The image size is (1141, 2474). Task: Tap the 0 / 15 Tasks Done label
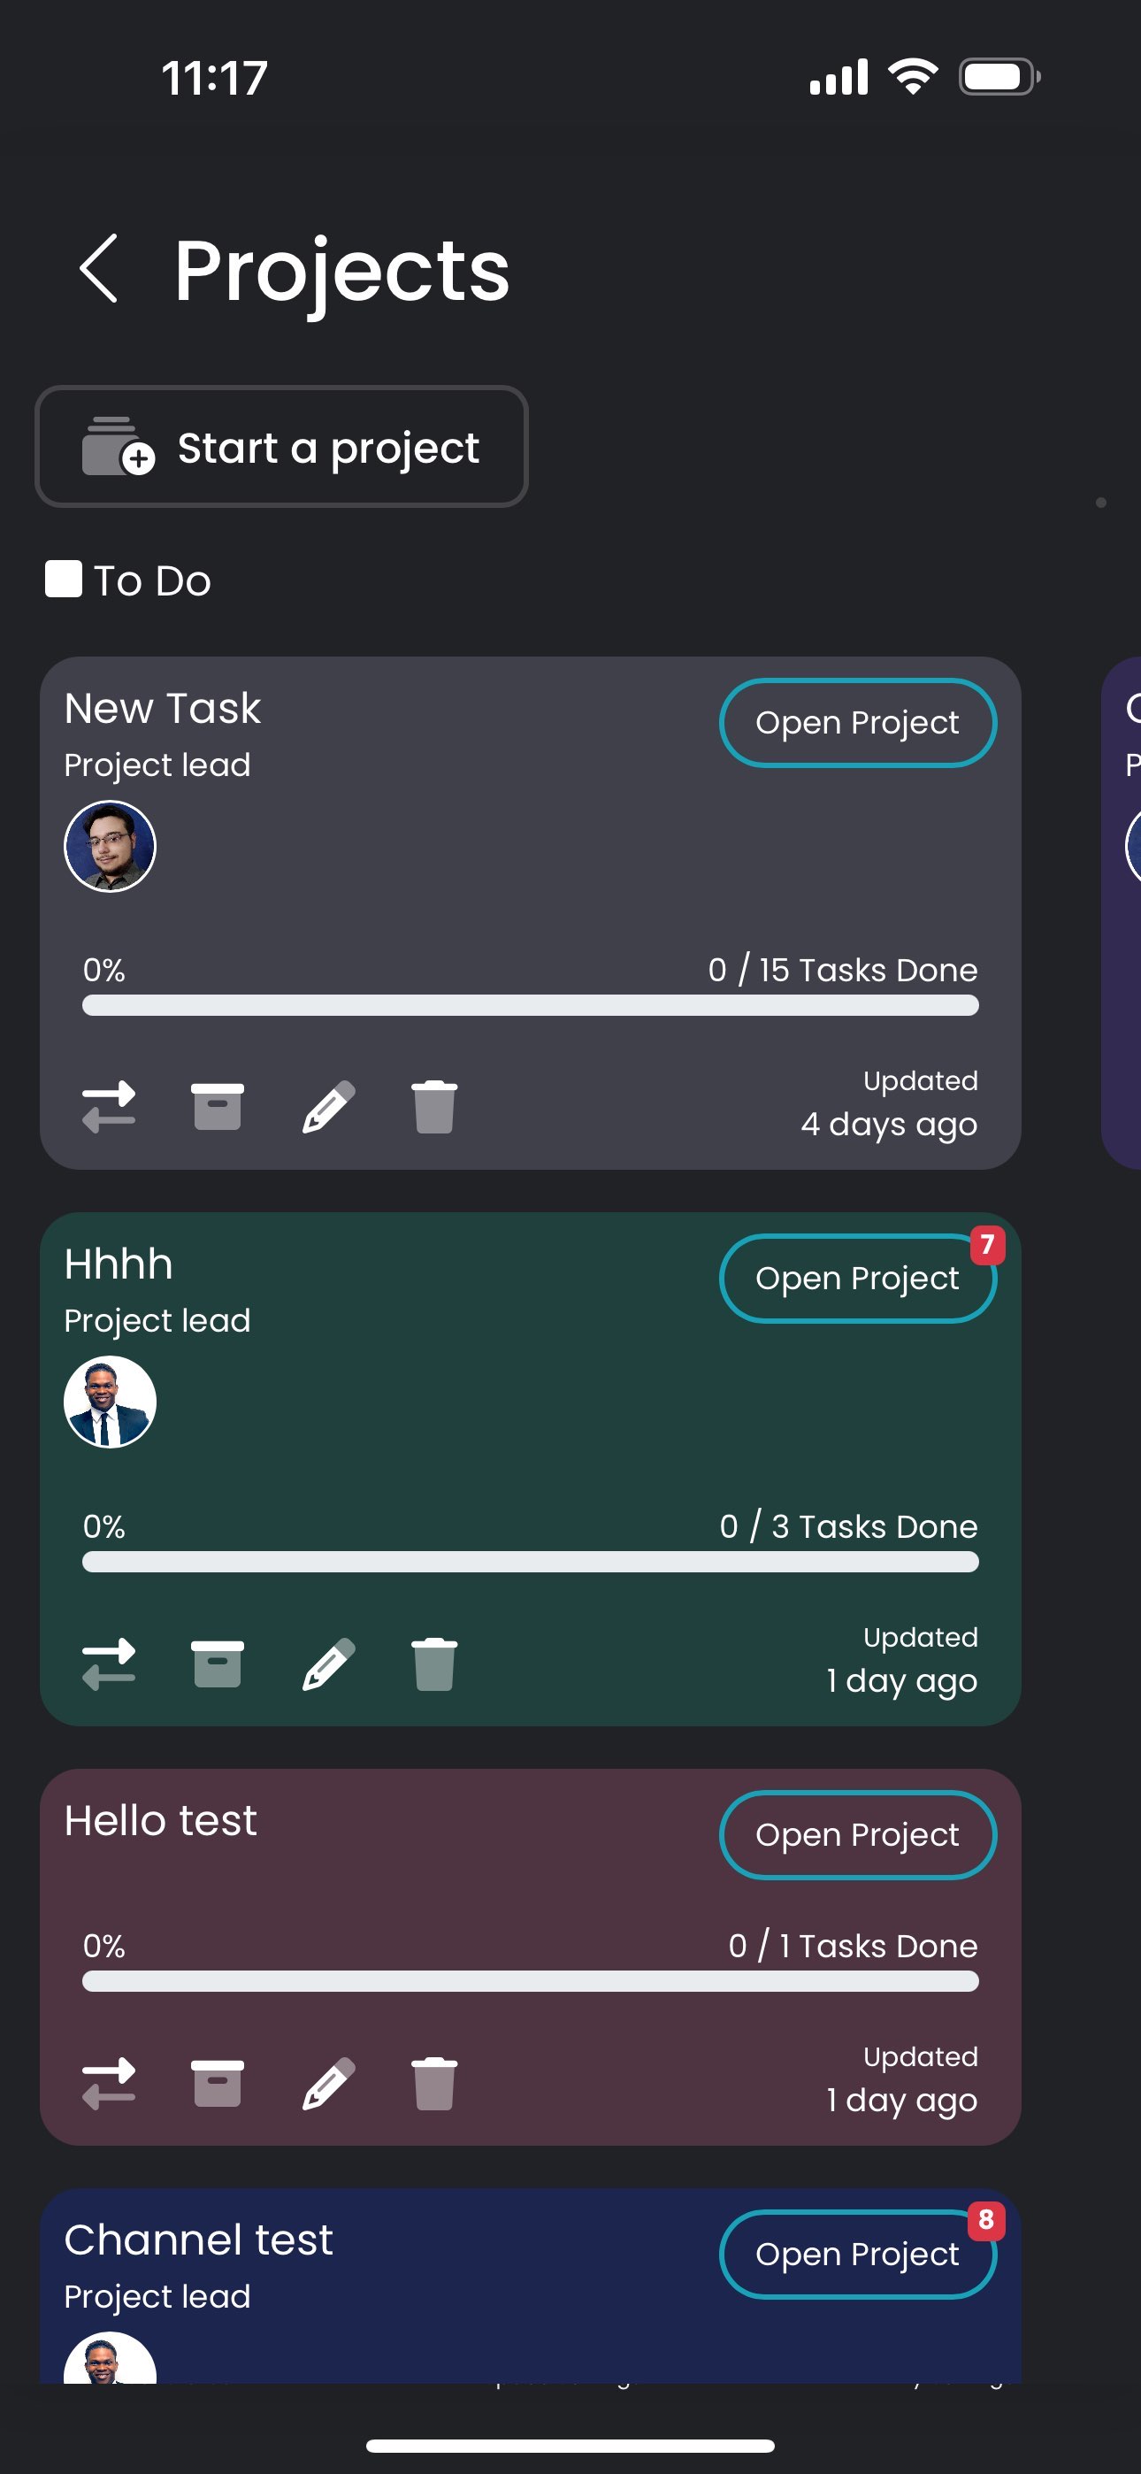[842, 970]
